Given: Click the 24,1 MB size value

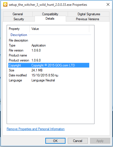Looking at the screenshot, I should pyautogui.click(x=37, y=70).
